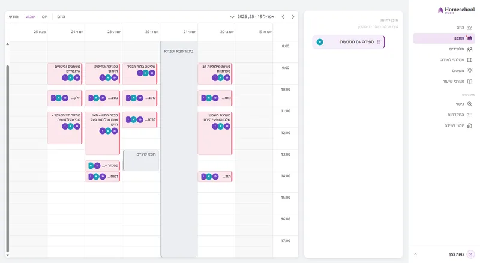Switch to יום day view
Viewport: 480px width, 263px height.
click(44, 17)
